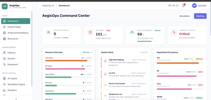Click the sidebar vertical scrollbar
The height and width of the screenshot is (100, 211).
(x=32, y=49)
